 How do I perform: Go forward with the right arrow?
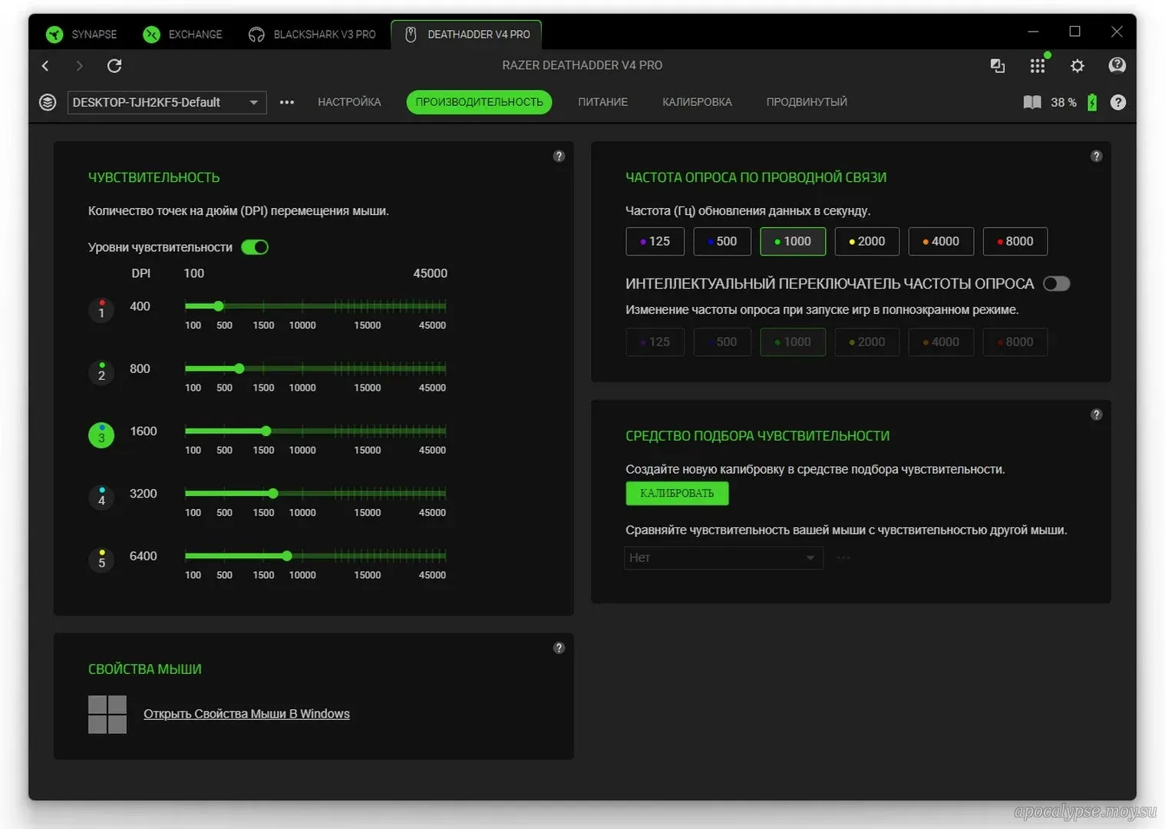point(79,66)
